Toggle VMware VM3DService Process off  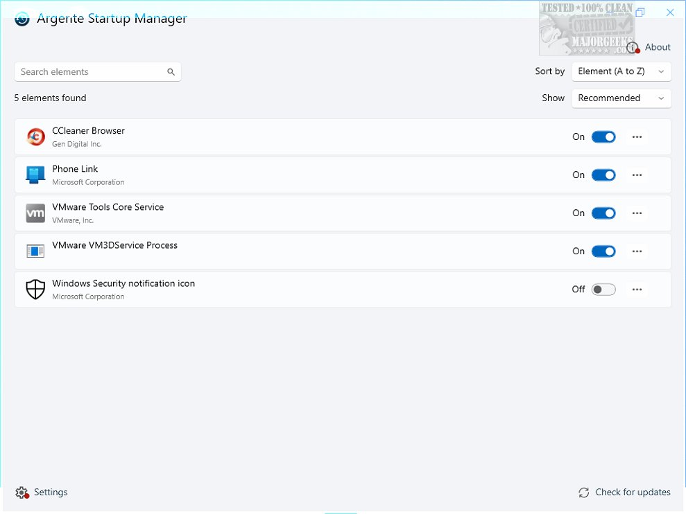click(603, 251)
